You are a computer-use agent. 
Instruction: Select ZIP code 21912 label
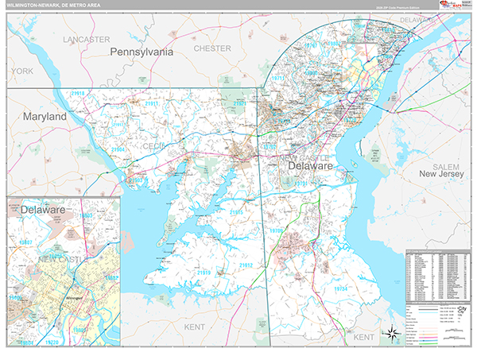(246, 265)
